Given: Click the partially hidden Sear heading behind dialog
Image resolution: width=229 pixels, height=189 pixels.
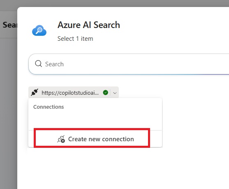Looking at the screenshot, I should coord(10,25).
